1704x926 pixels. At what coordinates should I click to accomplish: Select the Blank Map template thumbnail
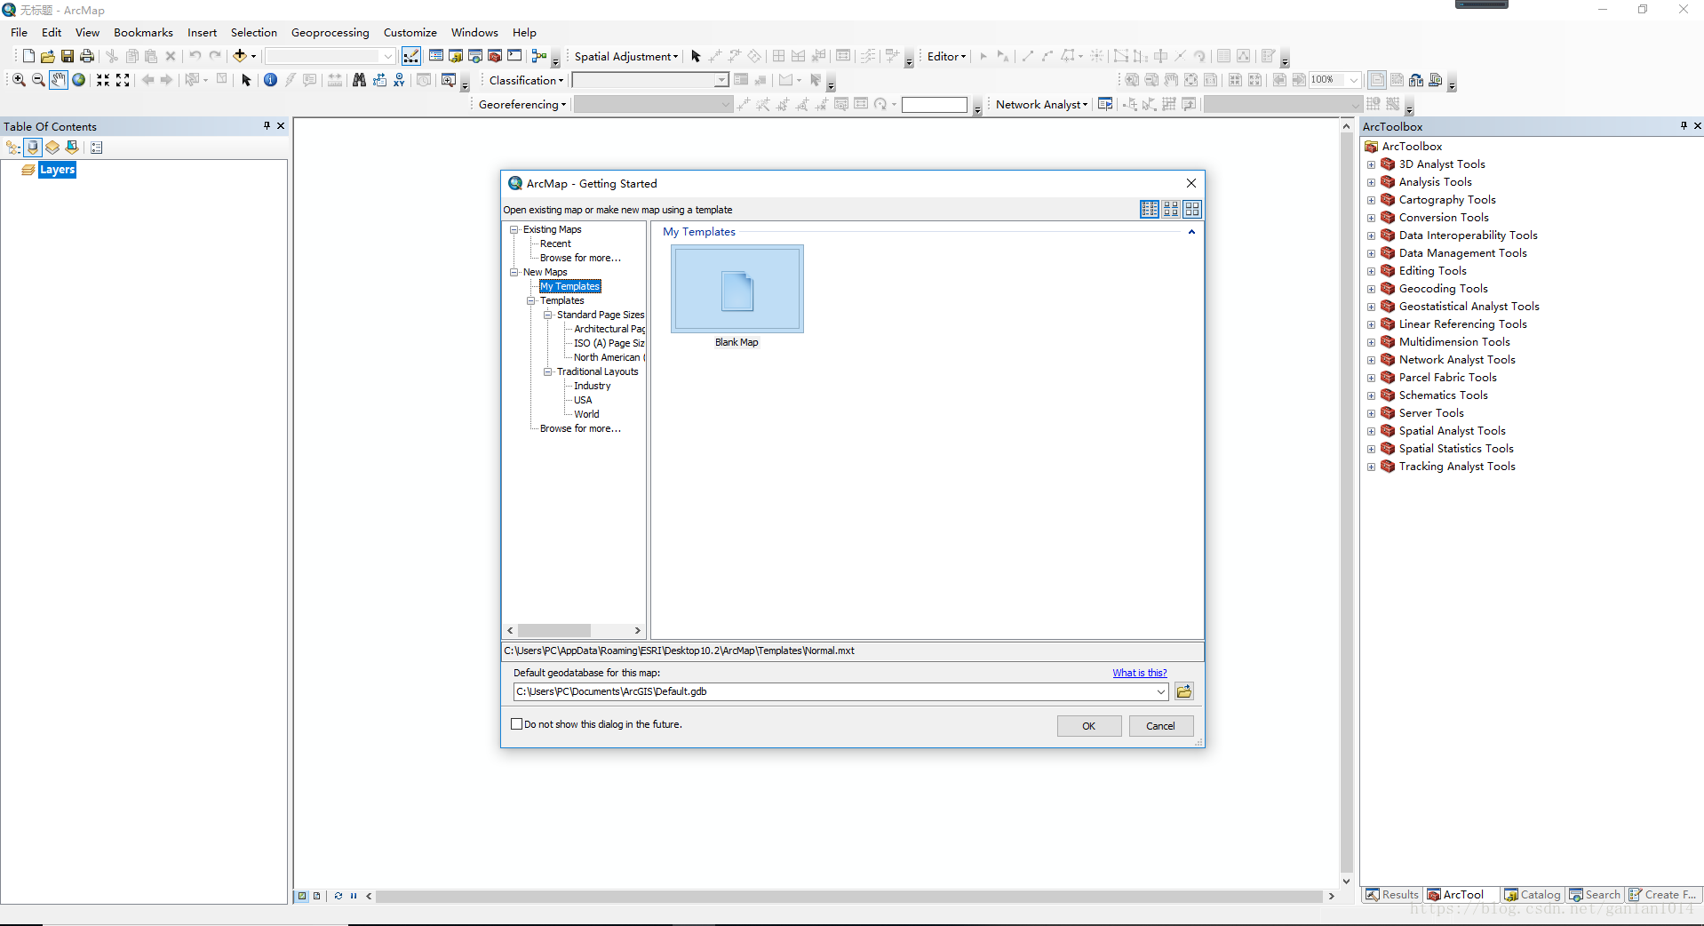[737, 290]
